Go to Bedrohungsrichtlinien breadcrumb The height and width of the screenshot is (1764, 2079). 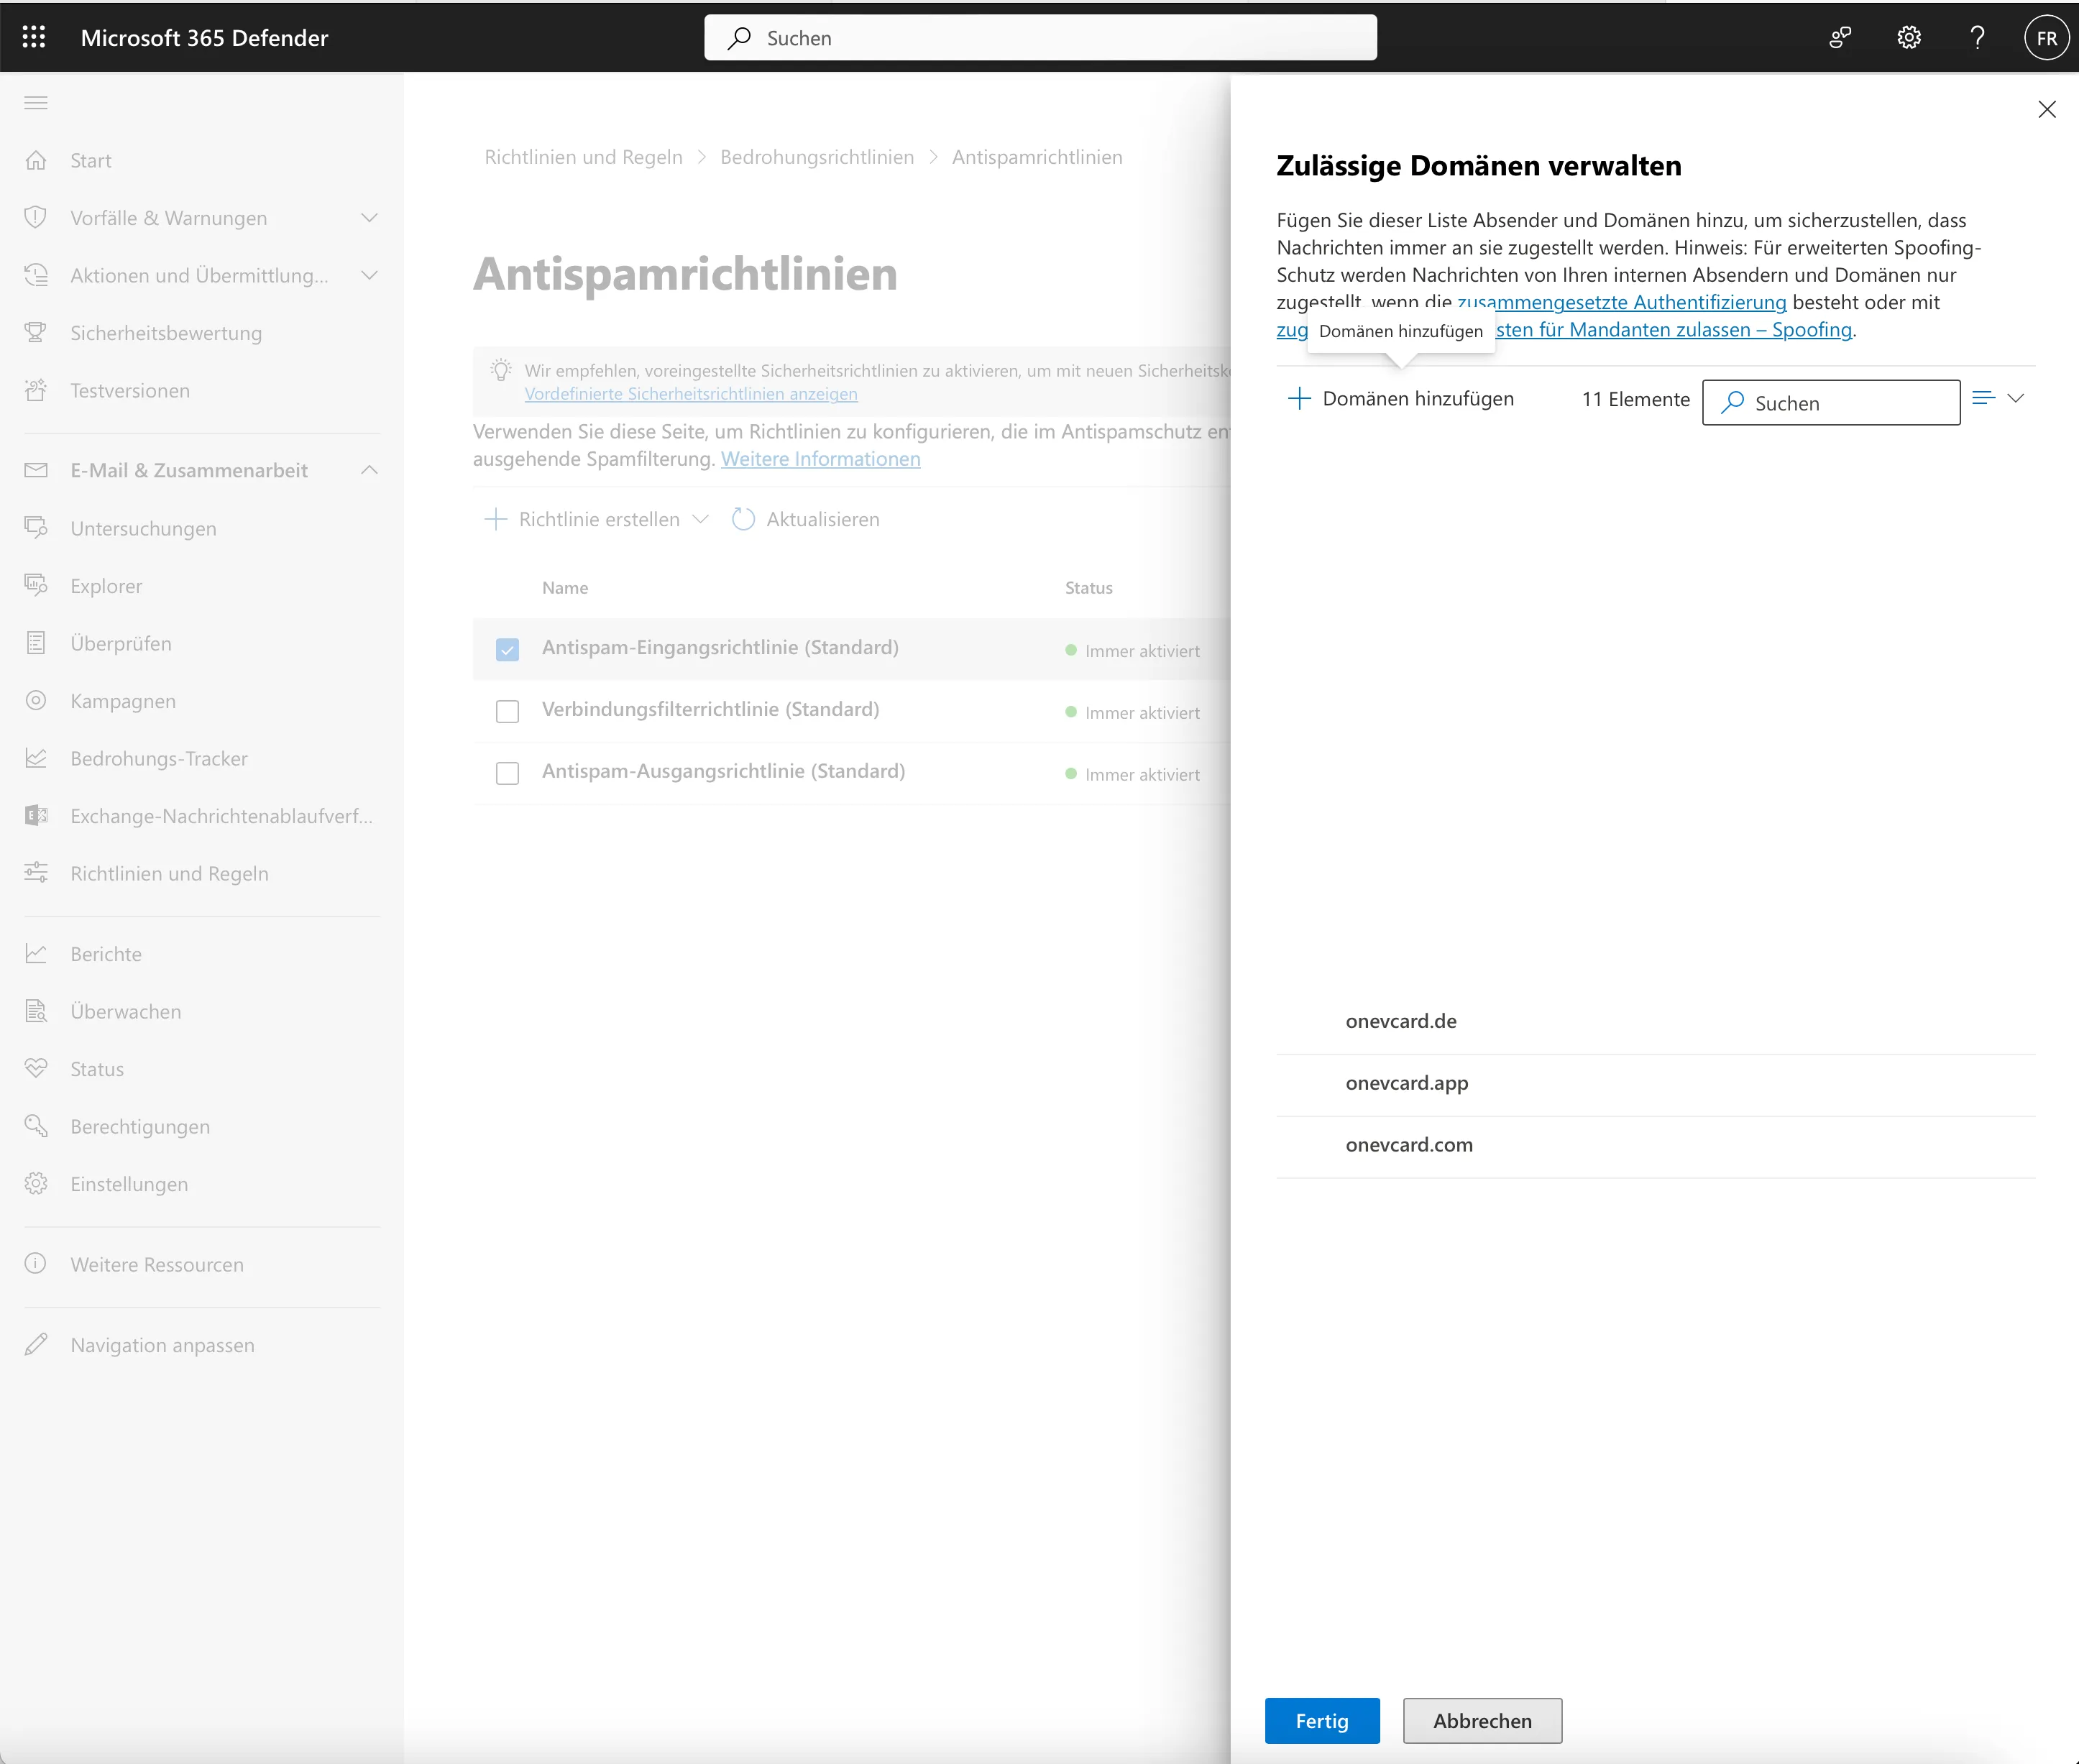pos(817,157)
